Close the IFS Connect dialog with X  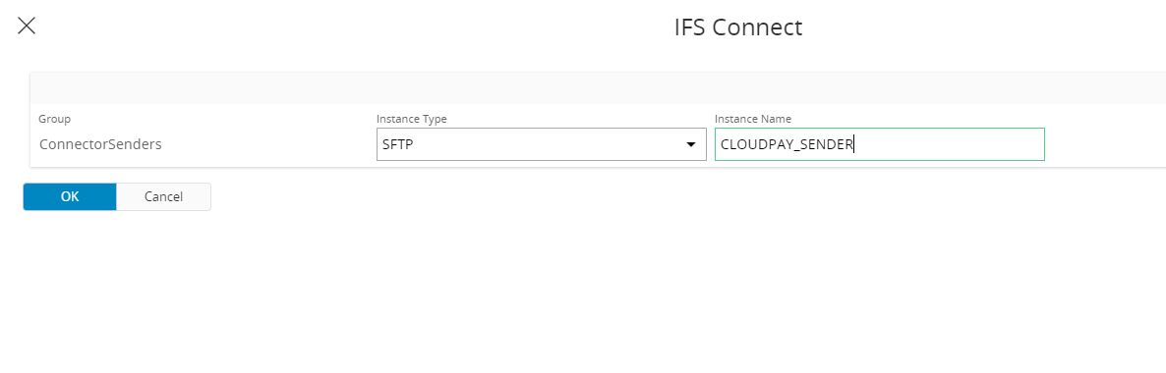click(x=27, y=26)
